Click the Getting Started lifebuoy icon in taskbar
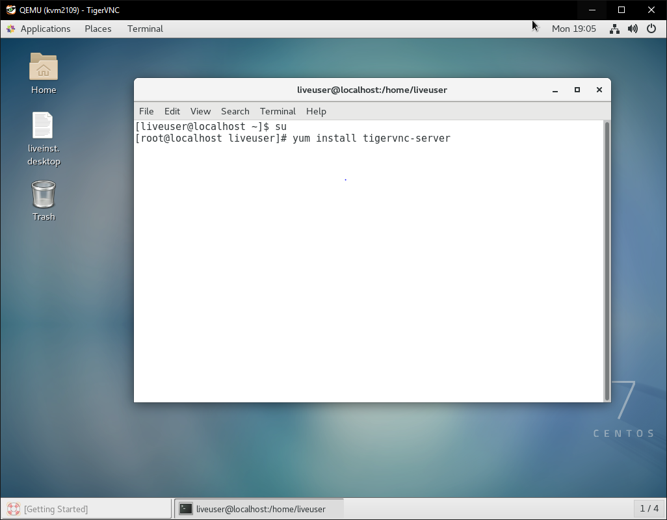 (x=14, y=509)
